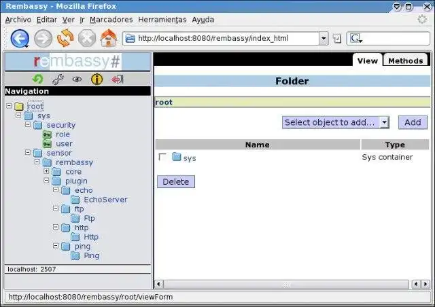435x307 pixels.
Task: Click the user key icon
Action: 47,144
